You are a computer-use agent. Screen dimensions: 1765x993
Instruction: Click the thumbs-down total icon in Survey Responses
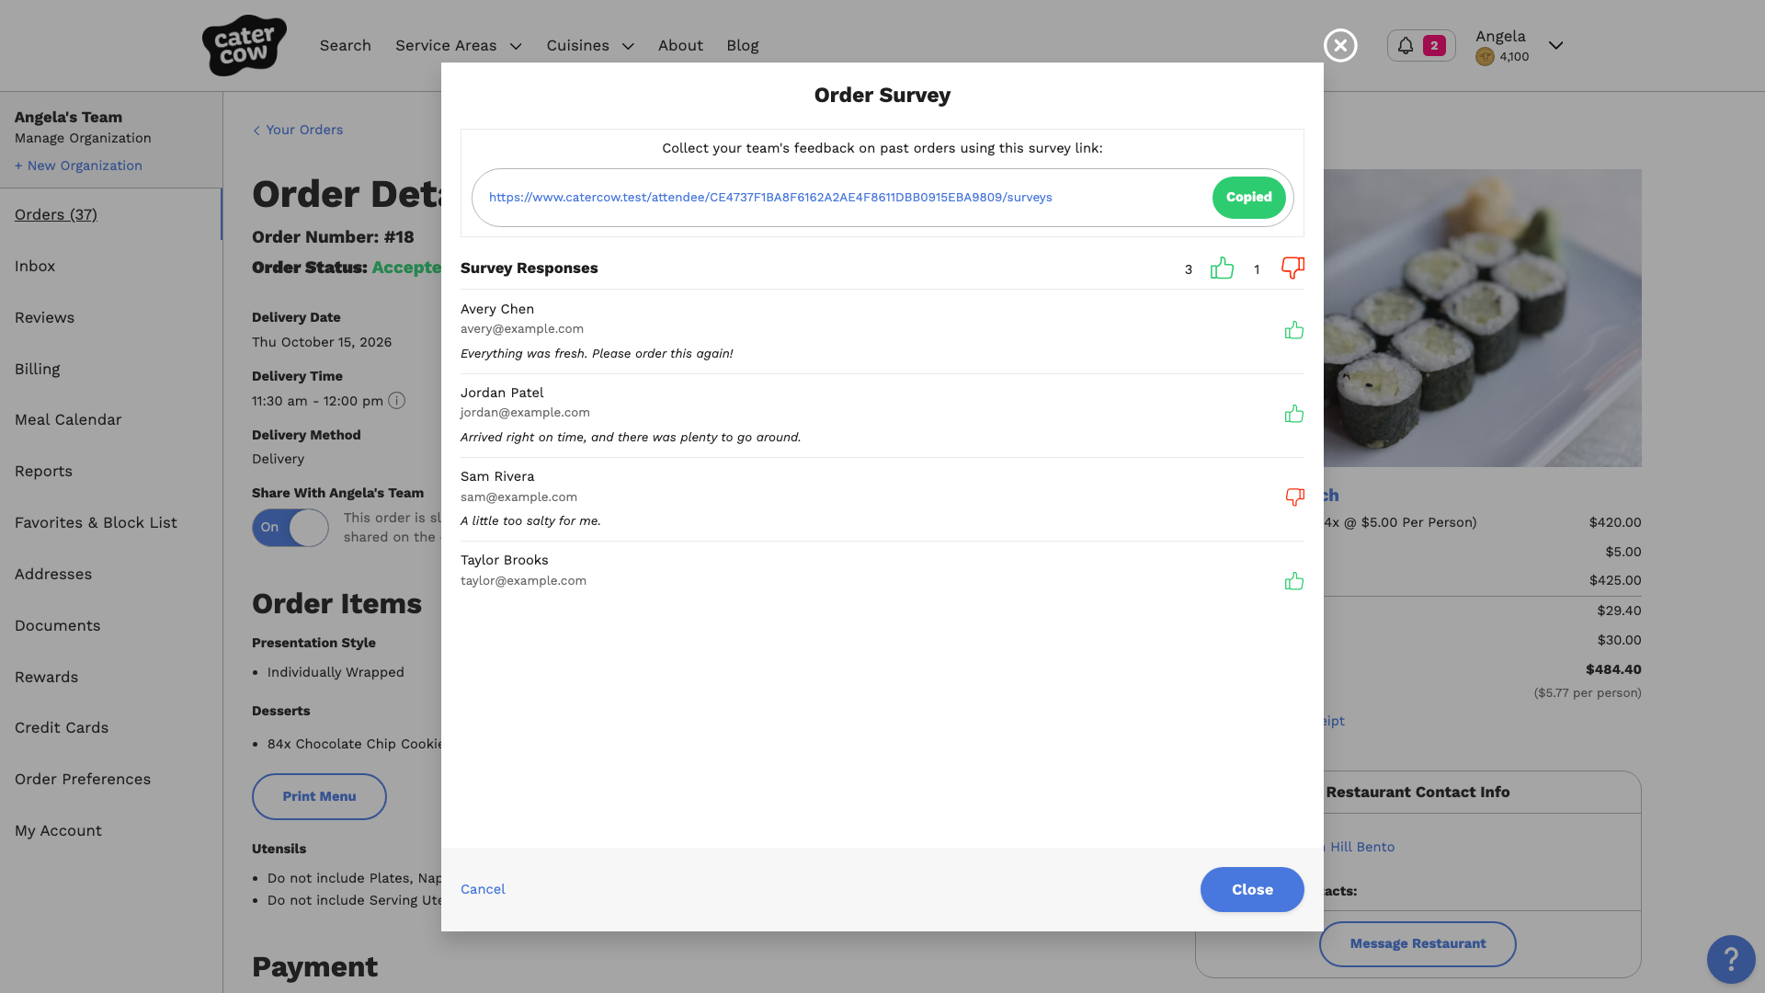point(1292,268)
